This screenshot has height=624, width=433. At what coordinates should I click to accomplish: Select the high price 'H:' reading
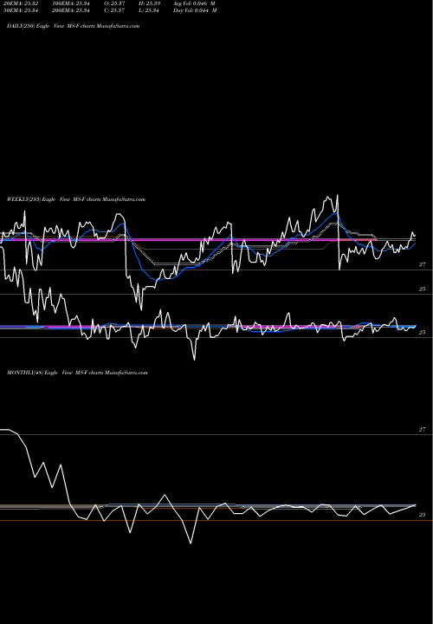point(149,3)
